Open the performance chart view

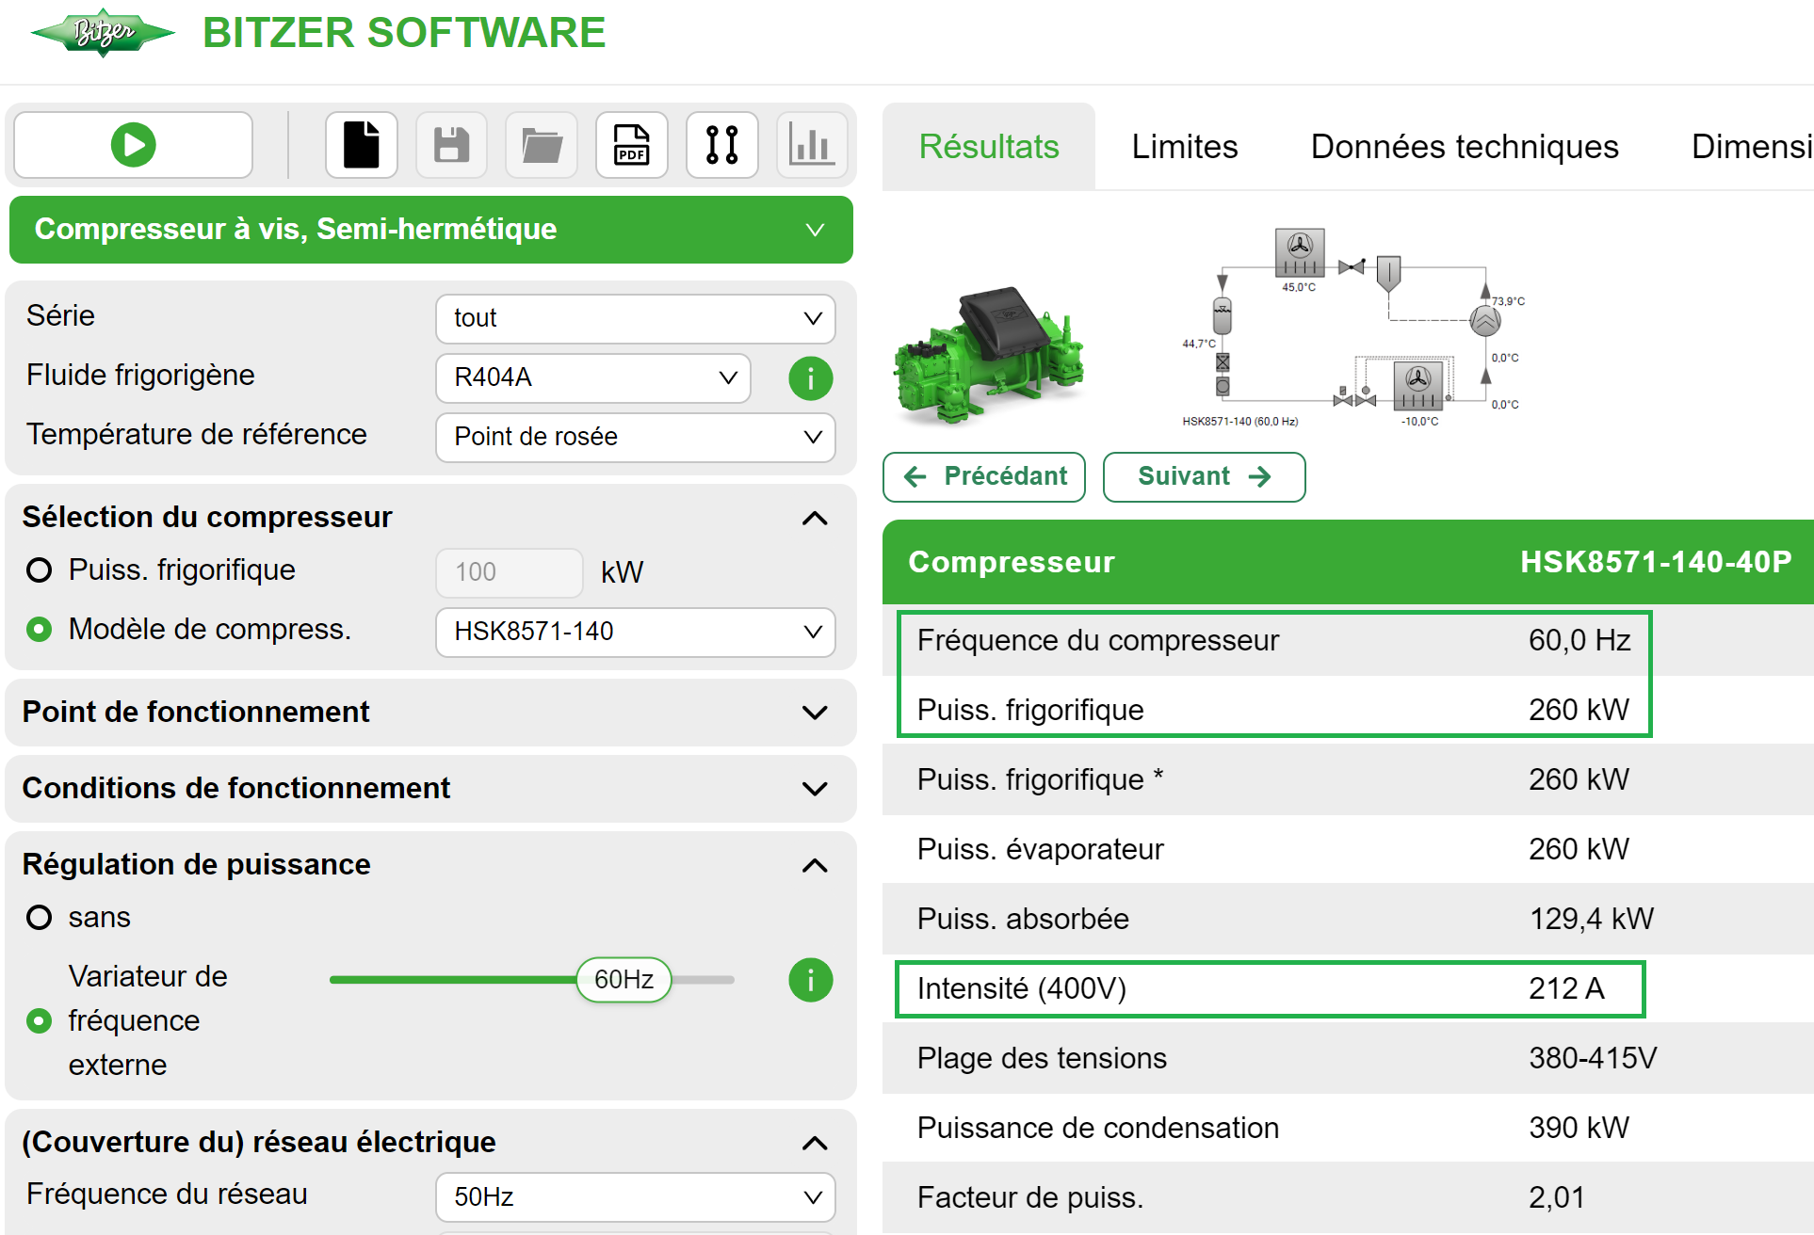tap(811, 144)
